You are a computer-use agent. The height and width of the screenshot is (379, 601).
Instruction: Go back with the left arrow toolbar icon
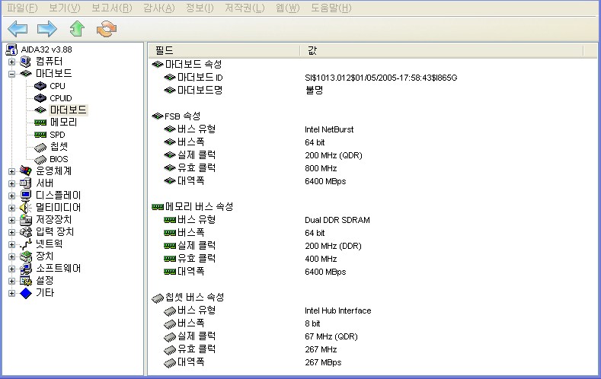[x=18, y=29]
